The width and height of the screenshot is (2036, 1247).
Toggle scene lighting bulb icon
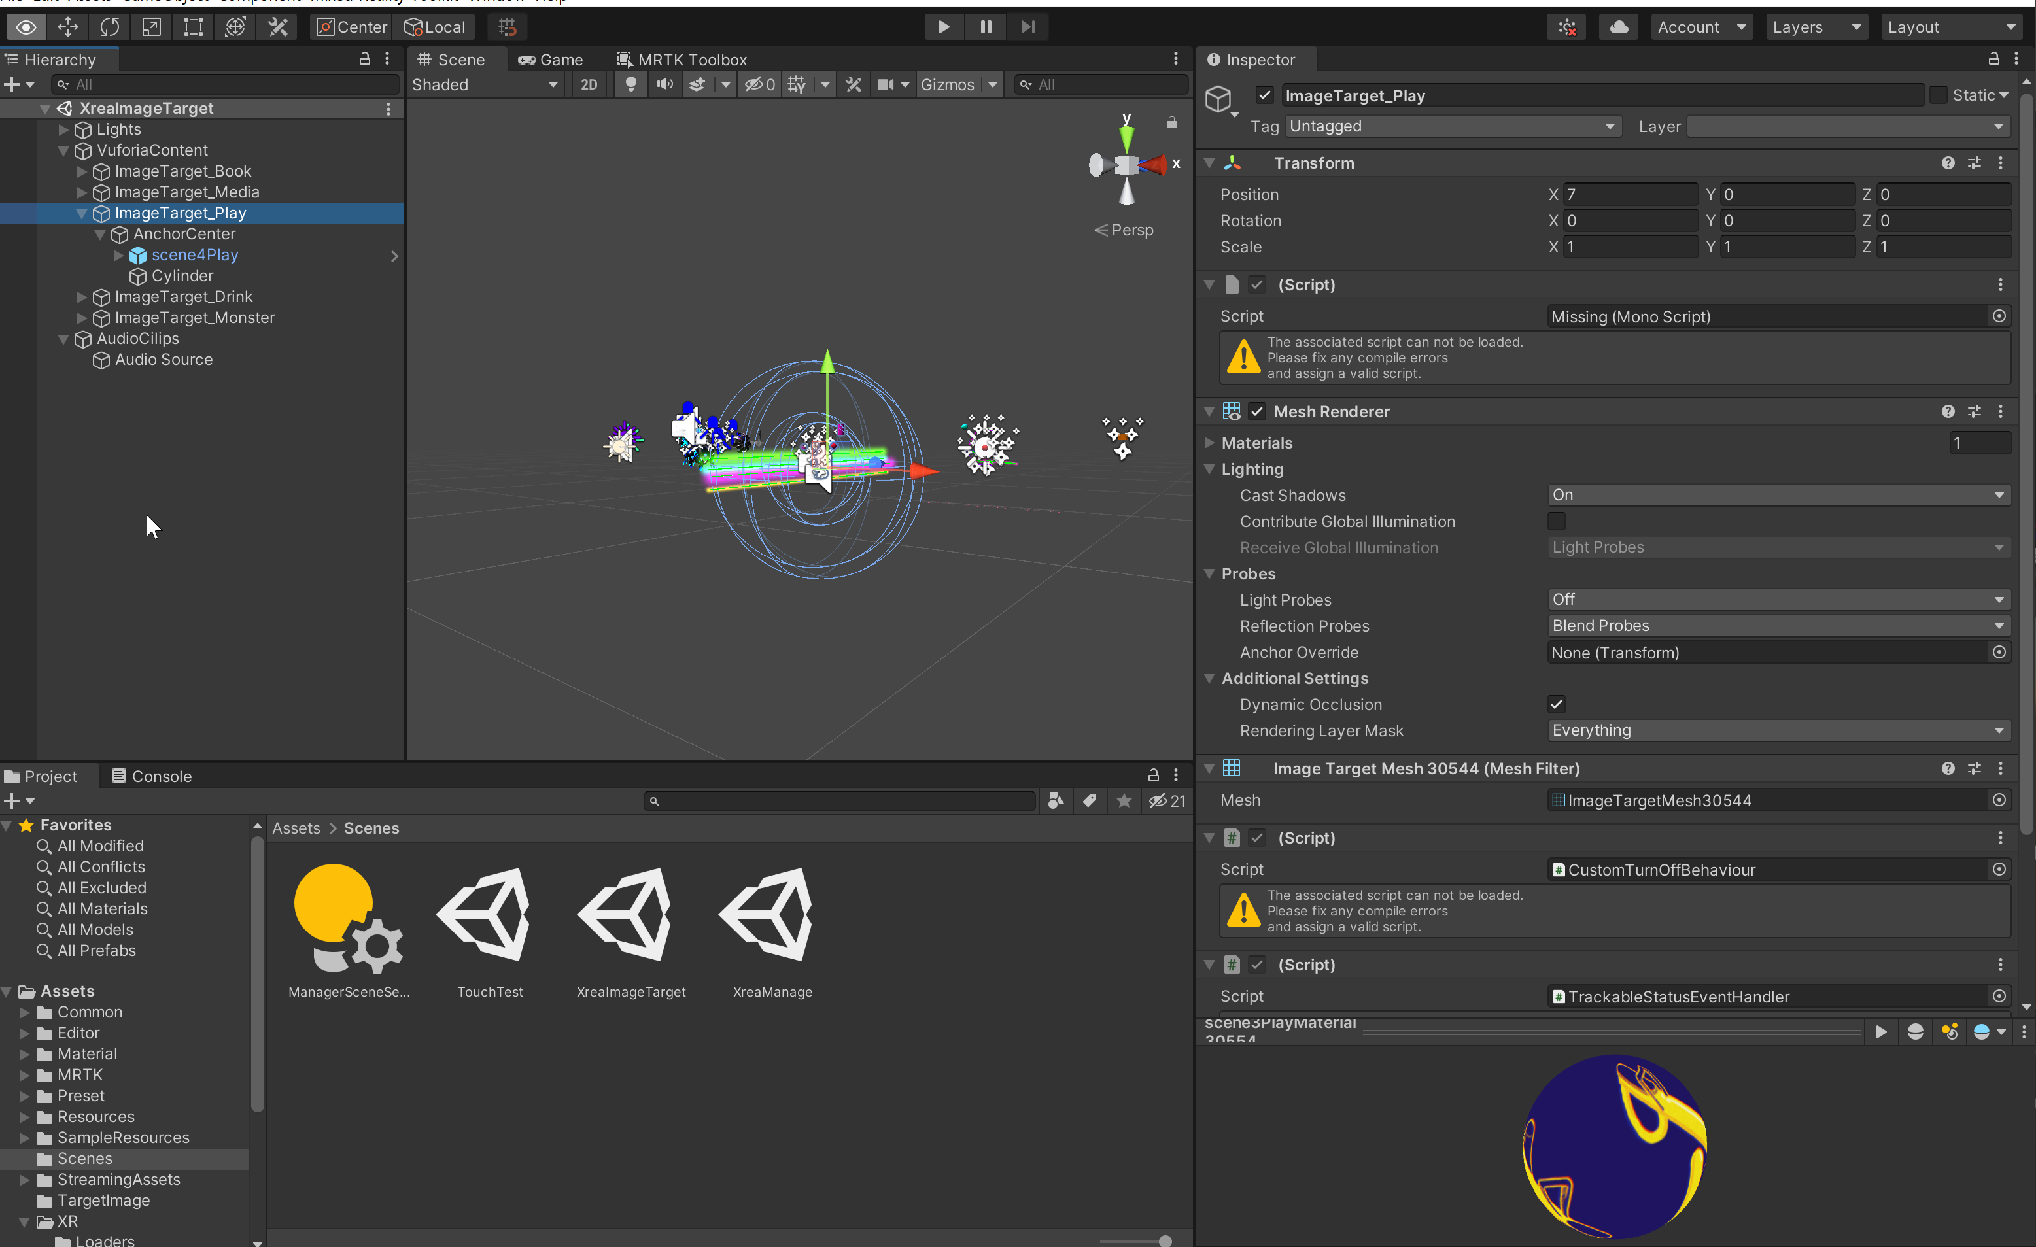[x=630, y=84]
